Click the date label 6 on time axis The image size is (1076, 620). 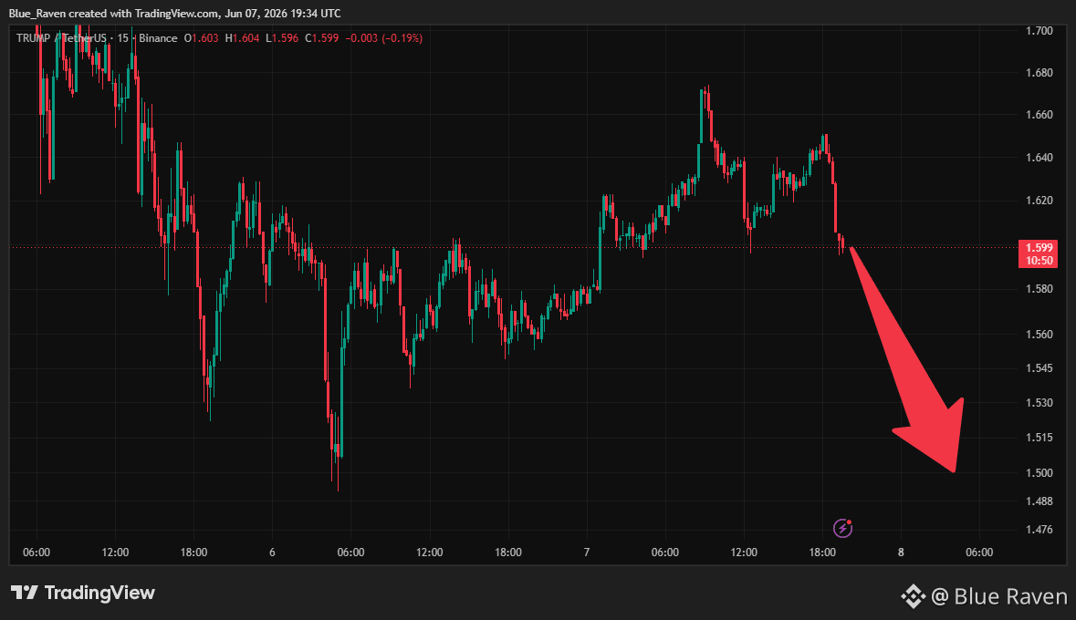click(273, 553)
